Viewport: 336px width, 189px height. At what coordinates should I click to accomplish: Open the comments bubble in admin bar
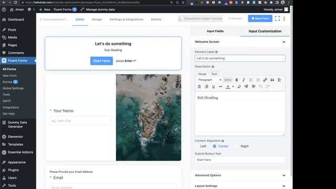point(31,9)
